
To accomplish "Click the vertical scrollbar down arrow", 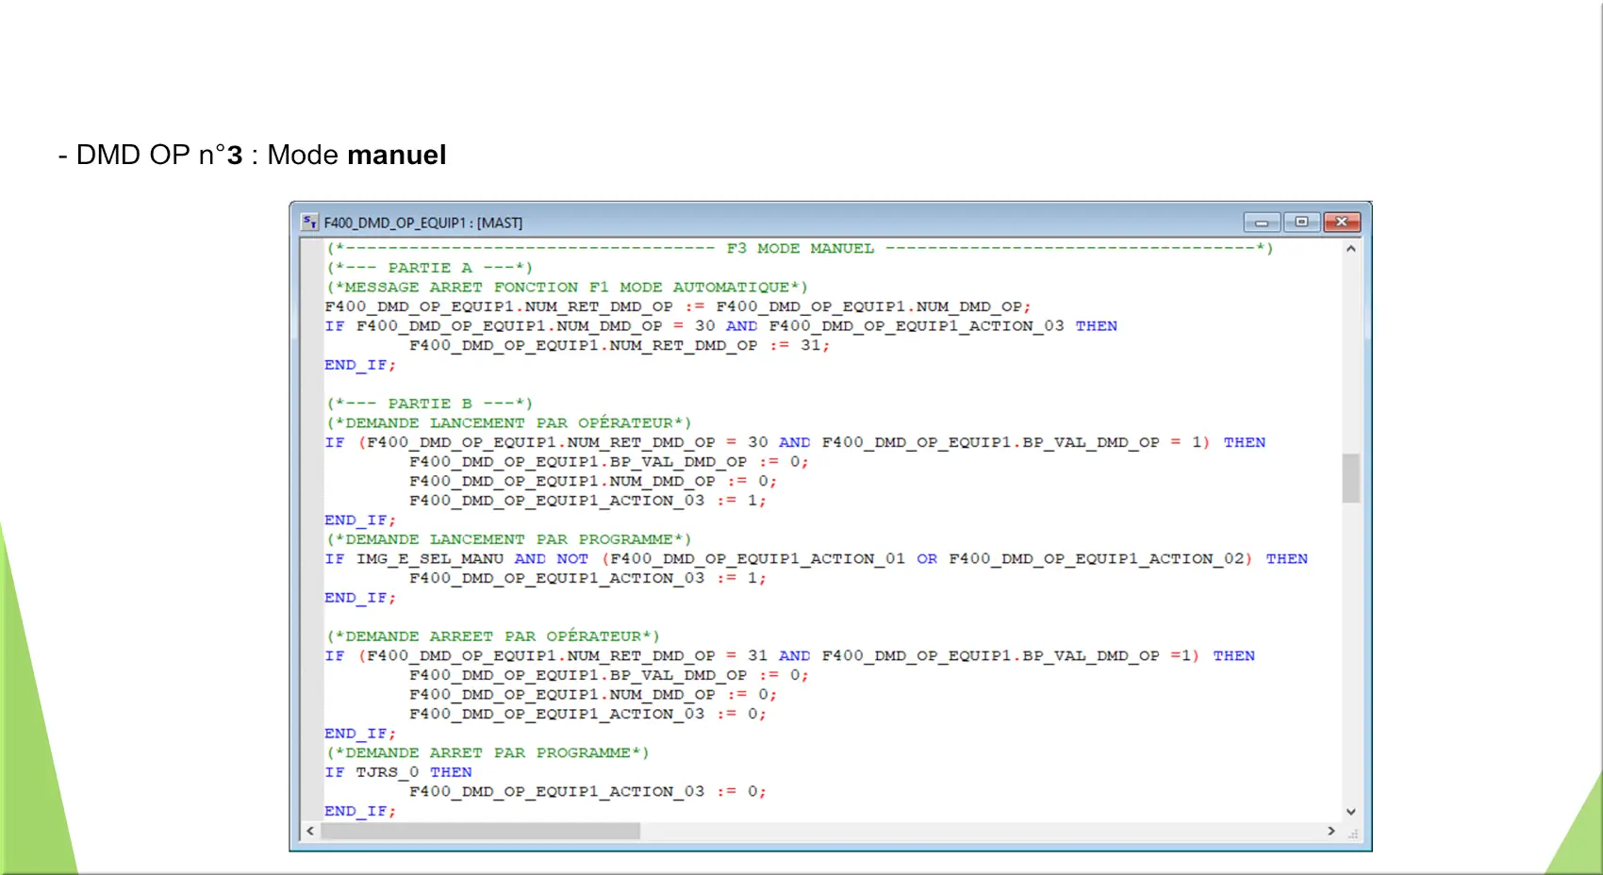I will click(x=1351, y=811).
